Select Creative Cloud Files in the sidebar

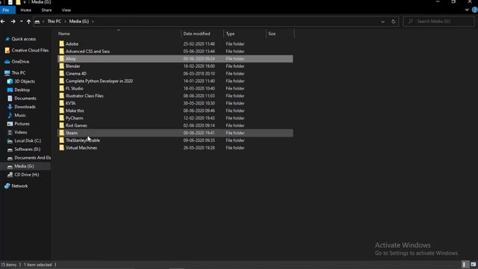(30, 50)
